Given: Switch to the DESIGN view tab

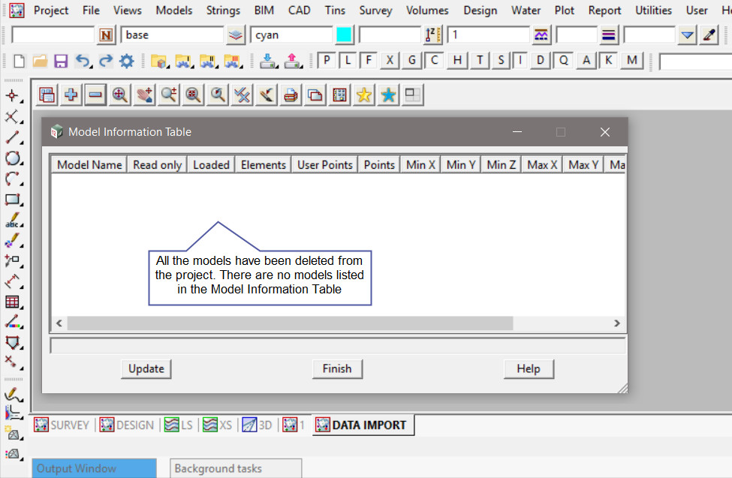Looking at the screenshot, I should 127,425.
